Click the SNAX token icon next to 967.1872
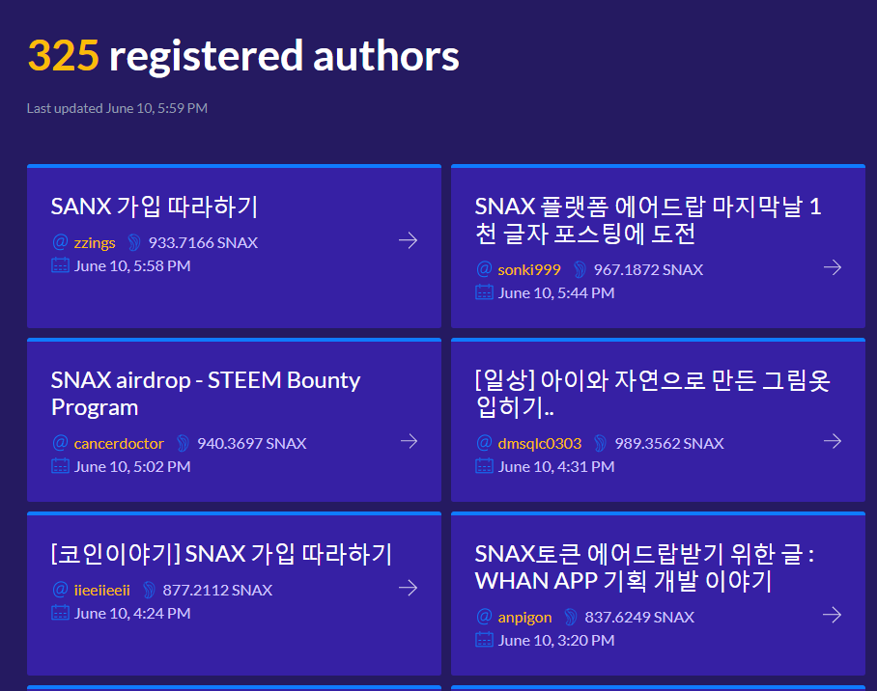The height and width of the screenshot is (691, 877). (x=580, y=269)
